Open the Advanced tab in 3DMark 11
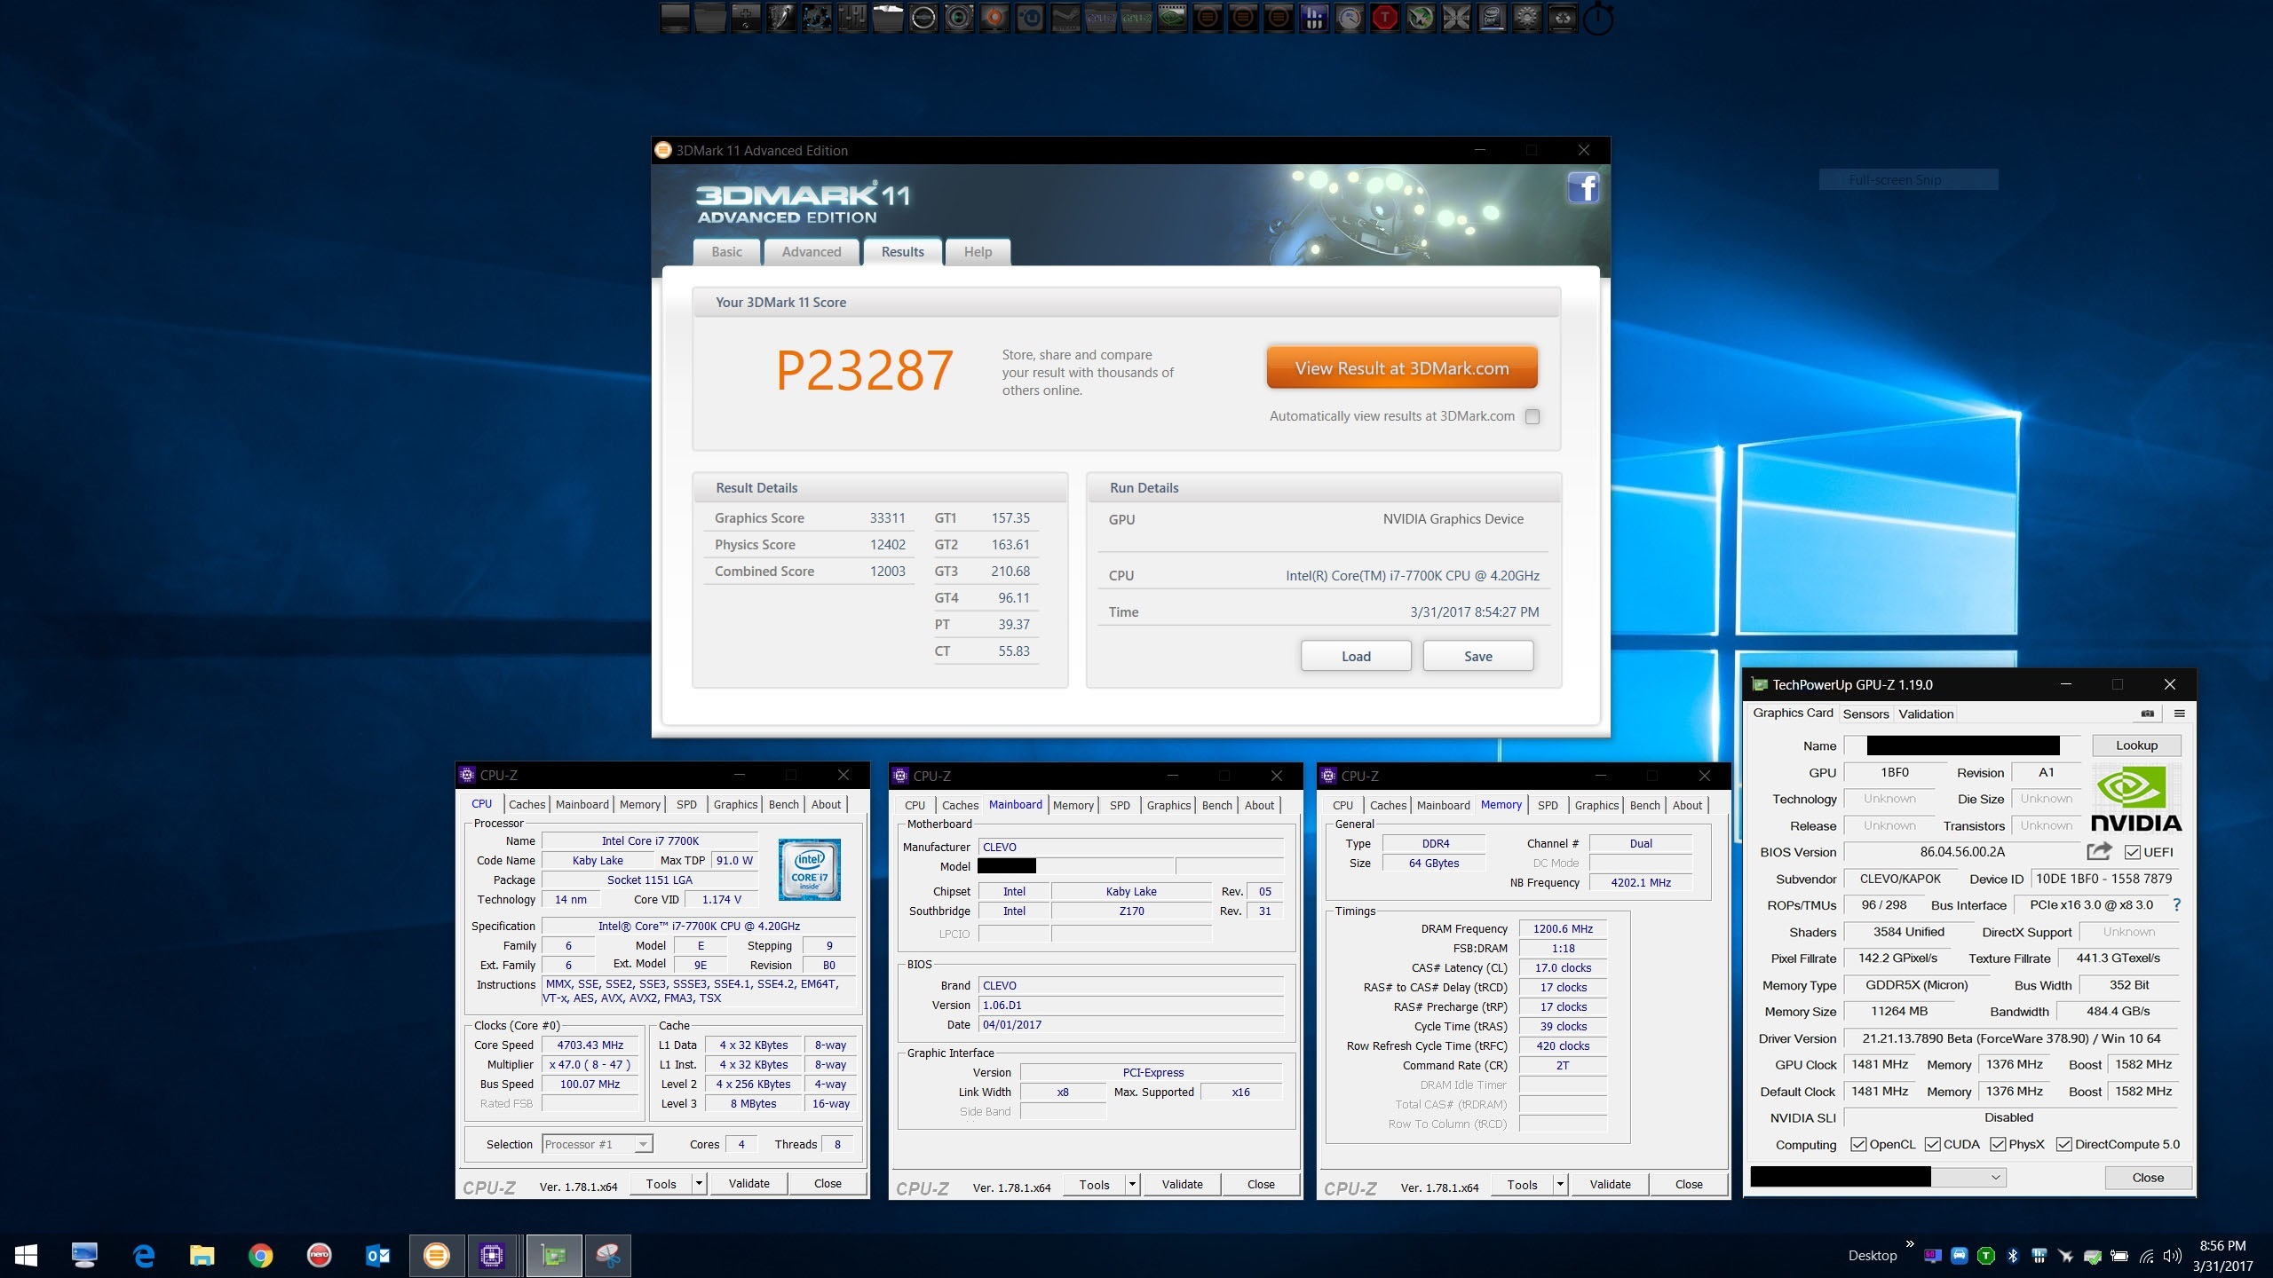This screenshot has width=2273, height=1278. click(x=811, y=252)
